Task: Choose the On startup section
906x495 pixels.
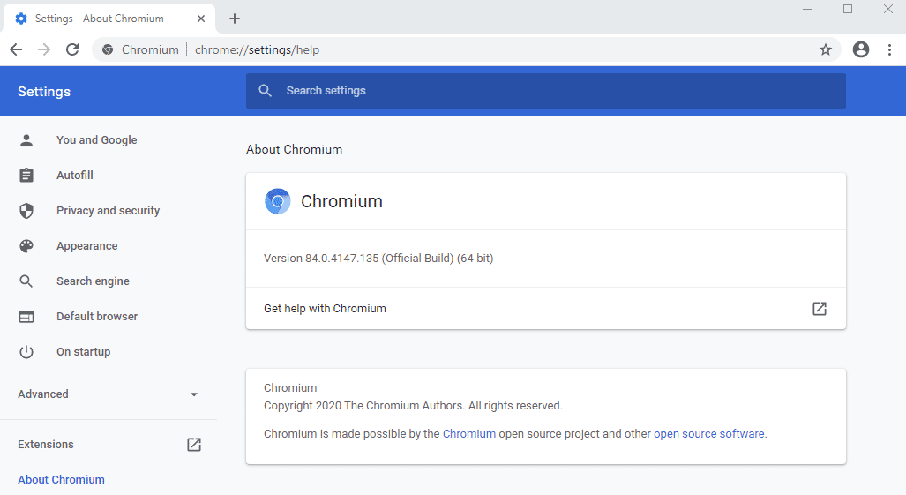Action: point(83,352)
